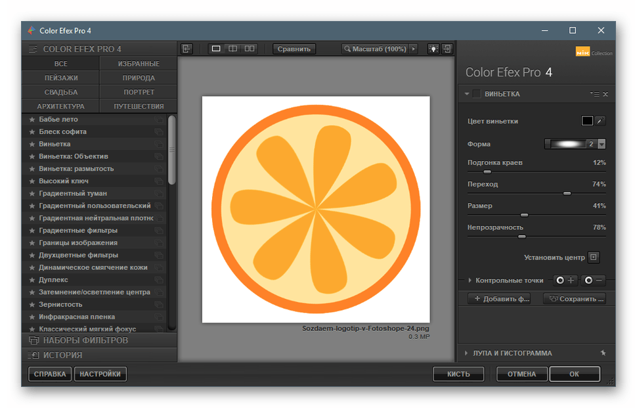Viewport: 637px width, 408px height.
Task: Select the ПОРТРЕТ category tab
Action: [x=139, y=92]
